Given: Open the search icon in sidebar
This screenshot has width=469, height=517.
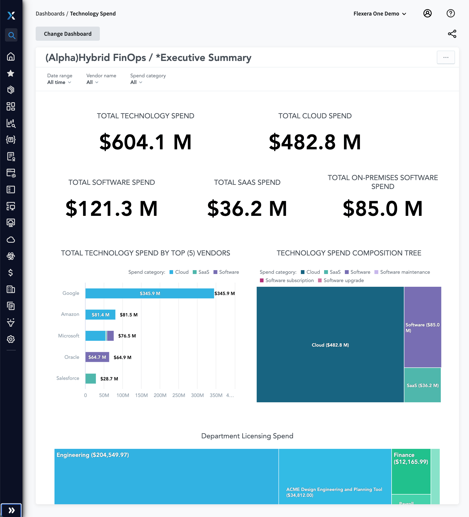Looking at the screenshot, I should [11, 35].
